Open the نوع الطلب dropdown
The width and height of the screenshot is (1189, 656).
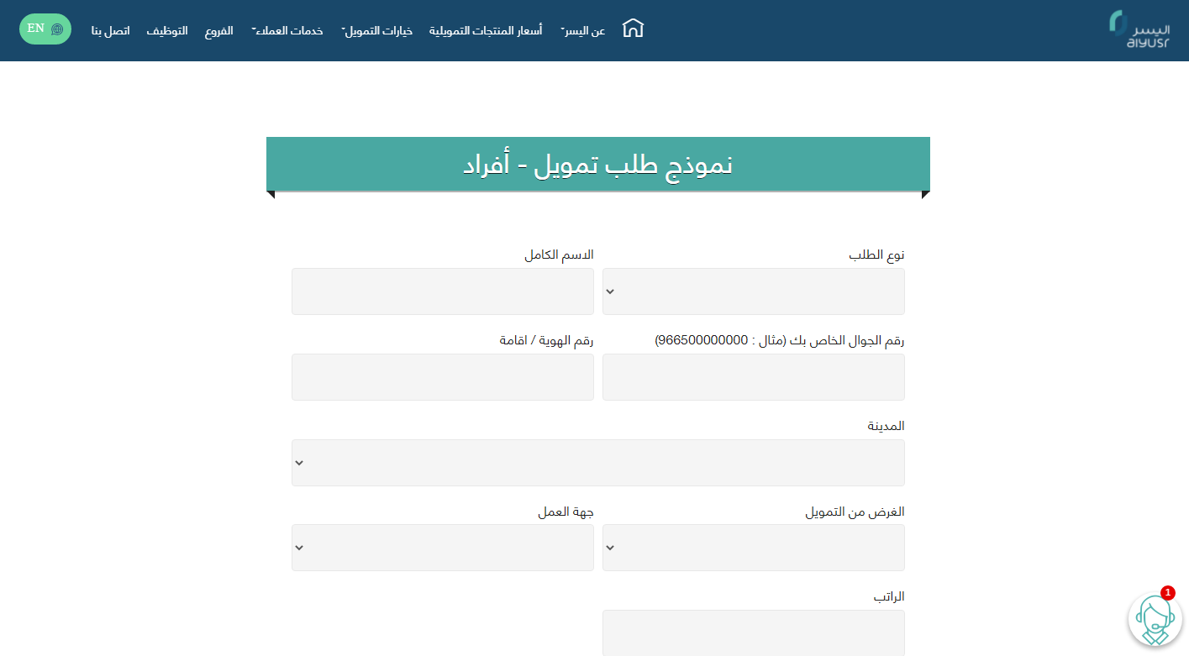(754, 291)
